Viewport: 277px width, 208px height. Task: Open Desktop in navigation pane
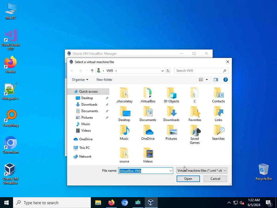tap(87, 98)
